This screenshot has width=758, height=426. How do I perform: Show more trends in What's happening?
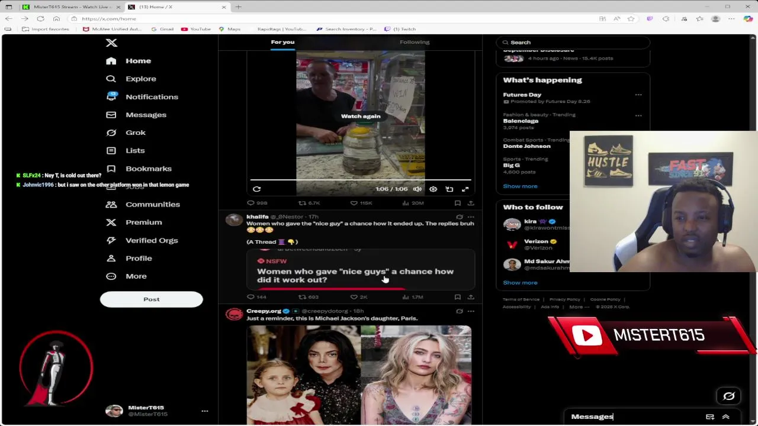click(x=520, y=186)
